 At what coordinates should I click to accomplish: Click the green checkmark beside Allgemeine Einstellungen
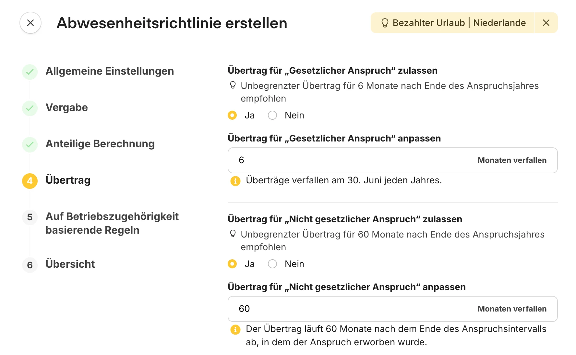30,72
